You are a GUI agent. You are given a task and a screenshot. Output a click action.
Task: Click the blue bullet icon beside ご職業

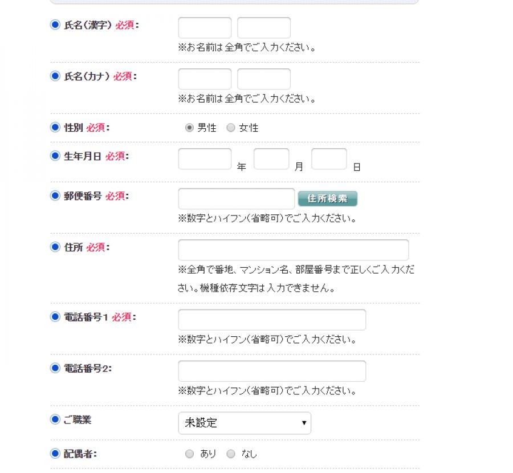coord(55,420)
